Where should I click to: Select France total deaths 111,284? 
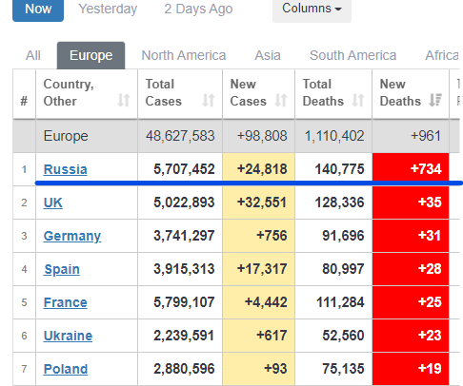pyautogui.click(x=340, y=302)
